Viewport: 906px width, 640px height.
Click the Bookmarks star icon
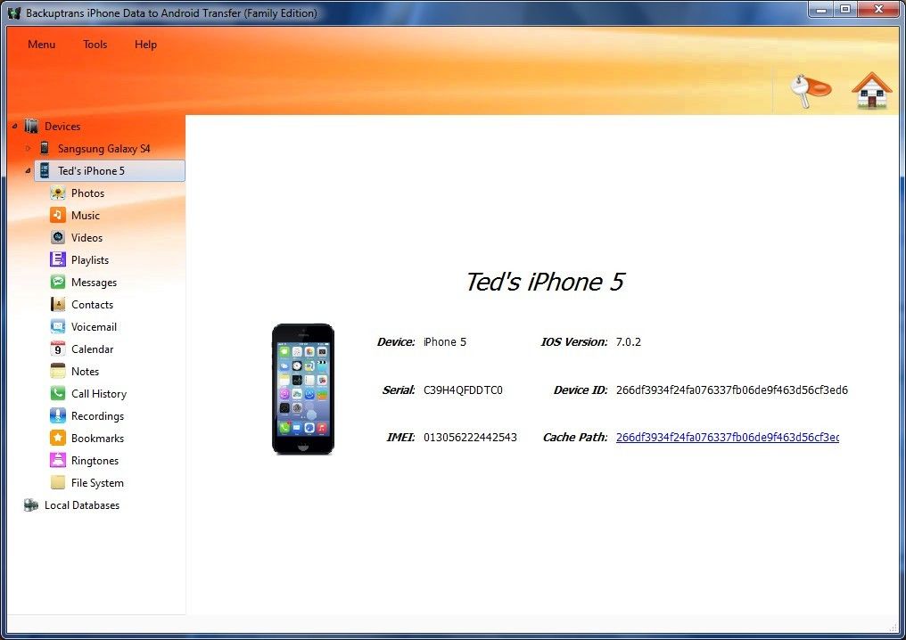point(58,438)
